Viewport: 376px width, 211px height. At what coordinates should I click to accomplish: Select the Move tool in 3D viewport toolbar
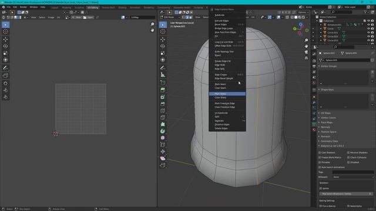(x=163, y=39)
